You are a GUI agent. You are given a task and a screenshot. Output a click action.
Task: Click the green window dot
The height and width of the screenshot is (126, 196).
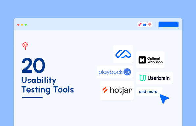pyautogui.click(x=26, y=25)
